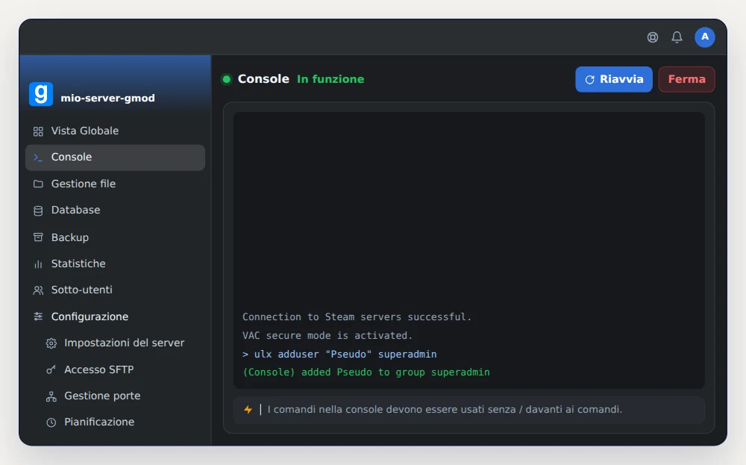Open the Sotto-utenti page
The image size is (746, 465).
tap(115, 290)
